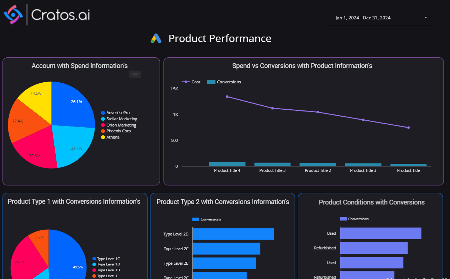
Task: Click the "500" y-axis value
Action: [x=174, y=140]
